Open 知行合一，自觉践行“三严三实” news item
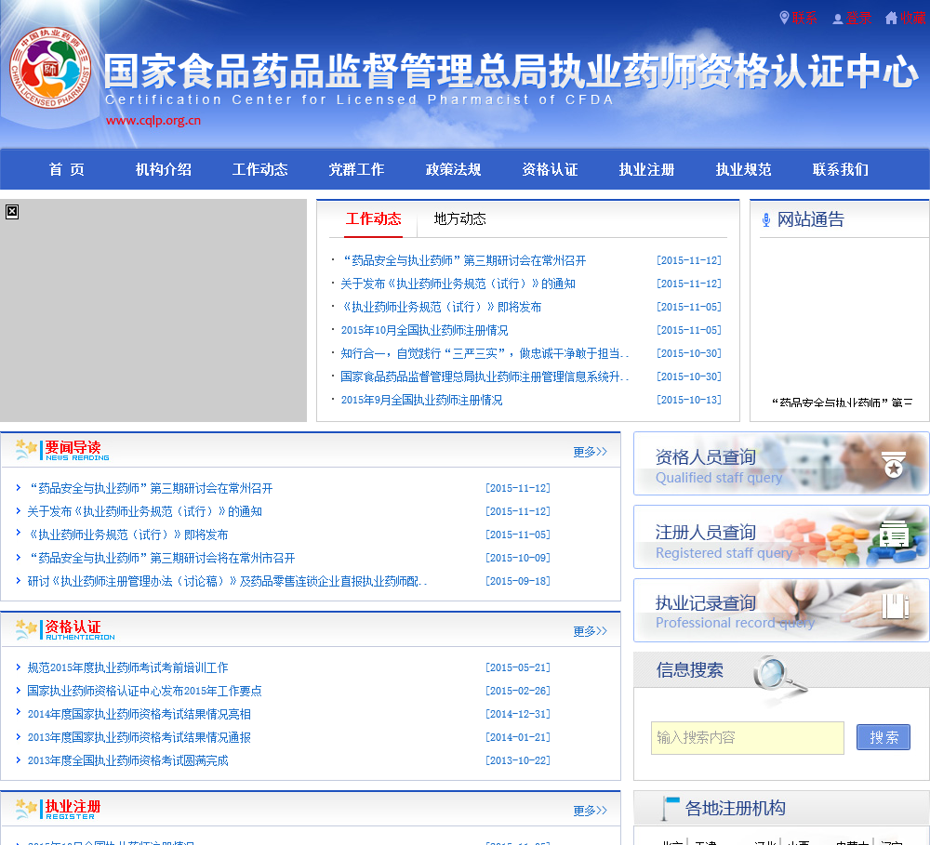Viewport: 930px width, 845px height. point(485,353)
